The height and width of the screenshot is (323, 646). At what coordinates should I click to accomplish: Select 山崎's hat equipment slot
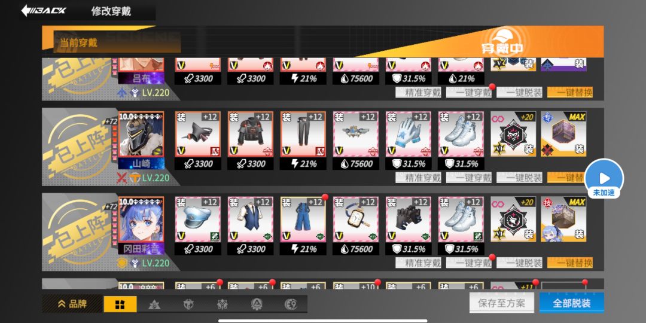[x=198, y=134]
